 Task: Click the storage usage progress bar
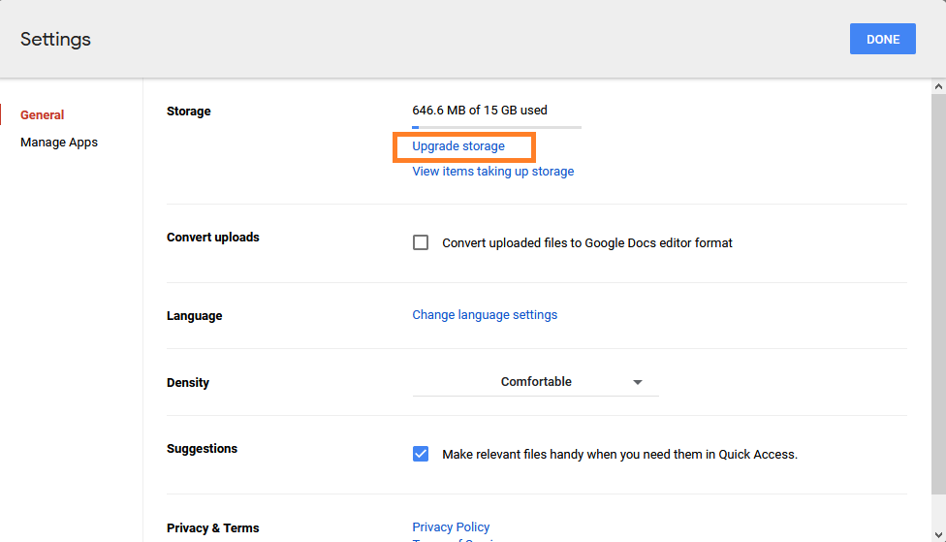(x=496, y=127)
